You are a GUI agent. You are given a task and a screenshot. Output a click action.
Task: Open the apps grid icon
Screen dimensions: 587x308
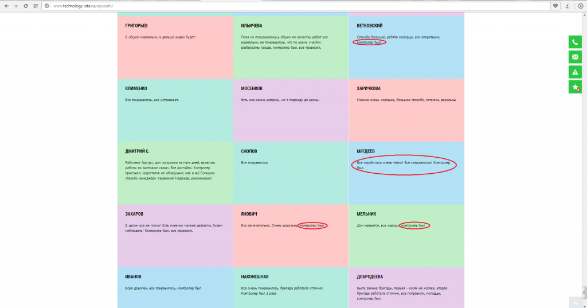36,6
